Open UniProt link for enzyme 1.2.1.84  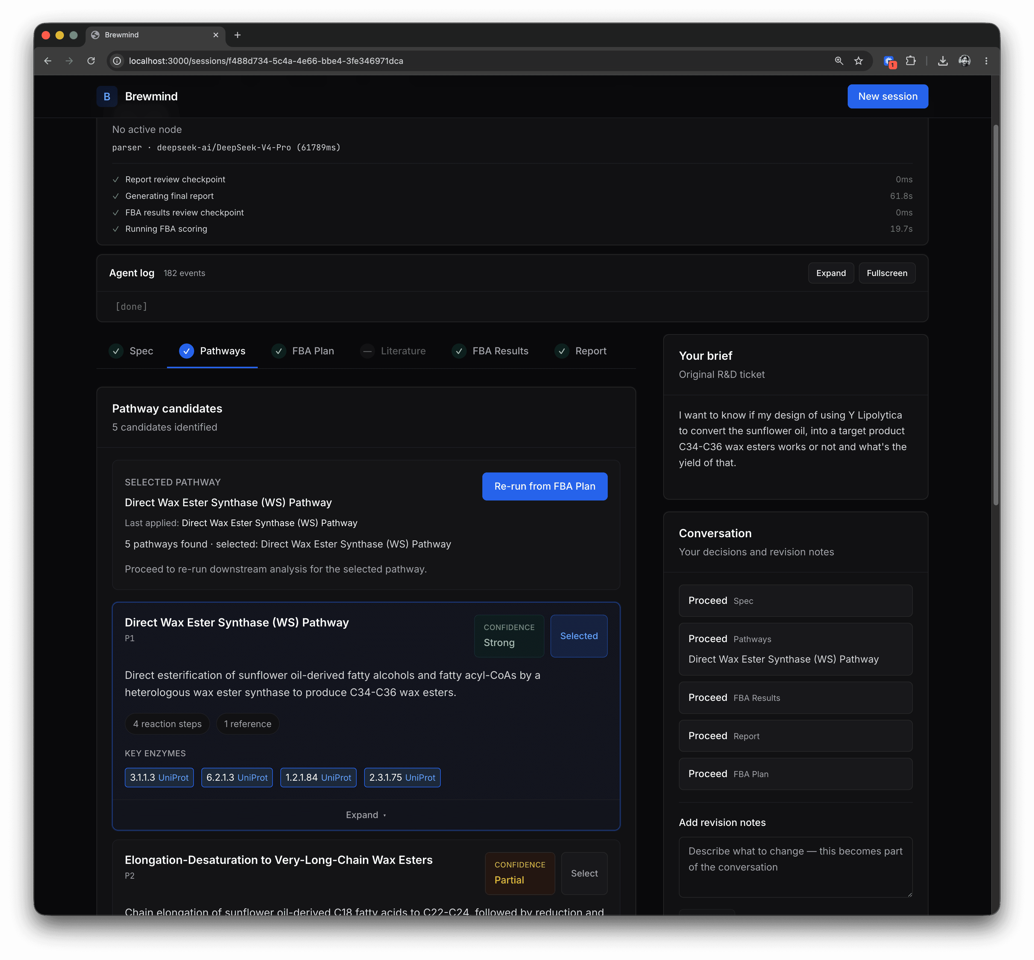point(336,777)
